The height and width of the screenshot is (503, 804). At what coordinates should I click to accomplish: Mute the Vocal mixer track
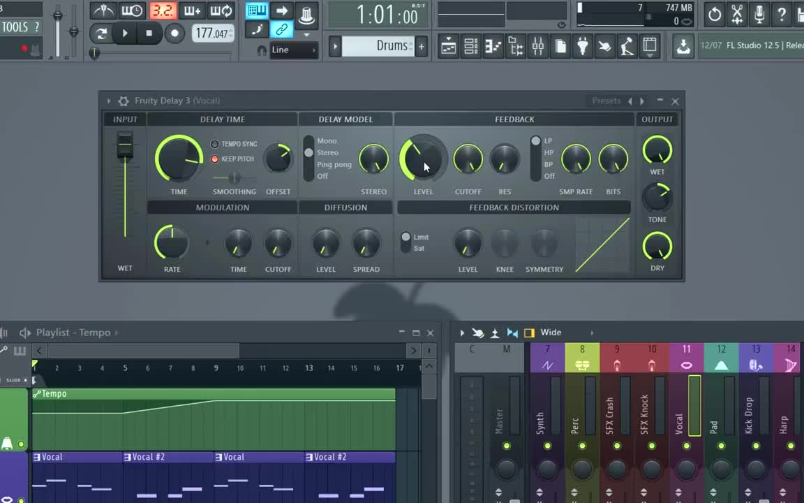[687, 446]
